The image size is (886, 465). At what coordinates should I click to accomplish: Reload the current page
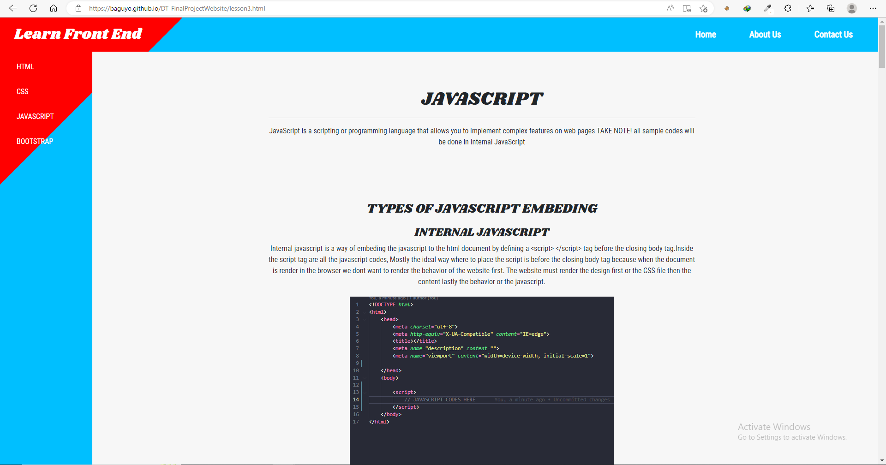point(33,8)
